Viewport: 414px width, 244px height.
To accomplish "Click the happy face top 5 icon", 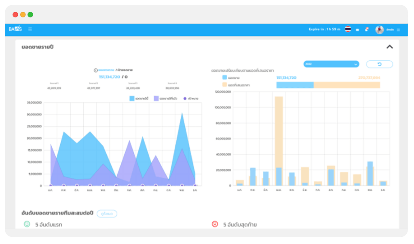I will click(x=27, y=224).
